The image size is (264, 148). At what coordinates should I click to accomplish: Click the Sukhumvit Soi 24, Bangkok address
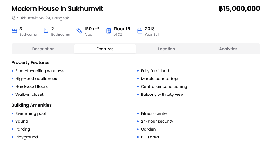[x=43, y=18]
